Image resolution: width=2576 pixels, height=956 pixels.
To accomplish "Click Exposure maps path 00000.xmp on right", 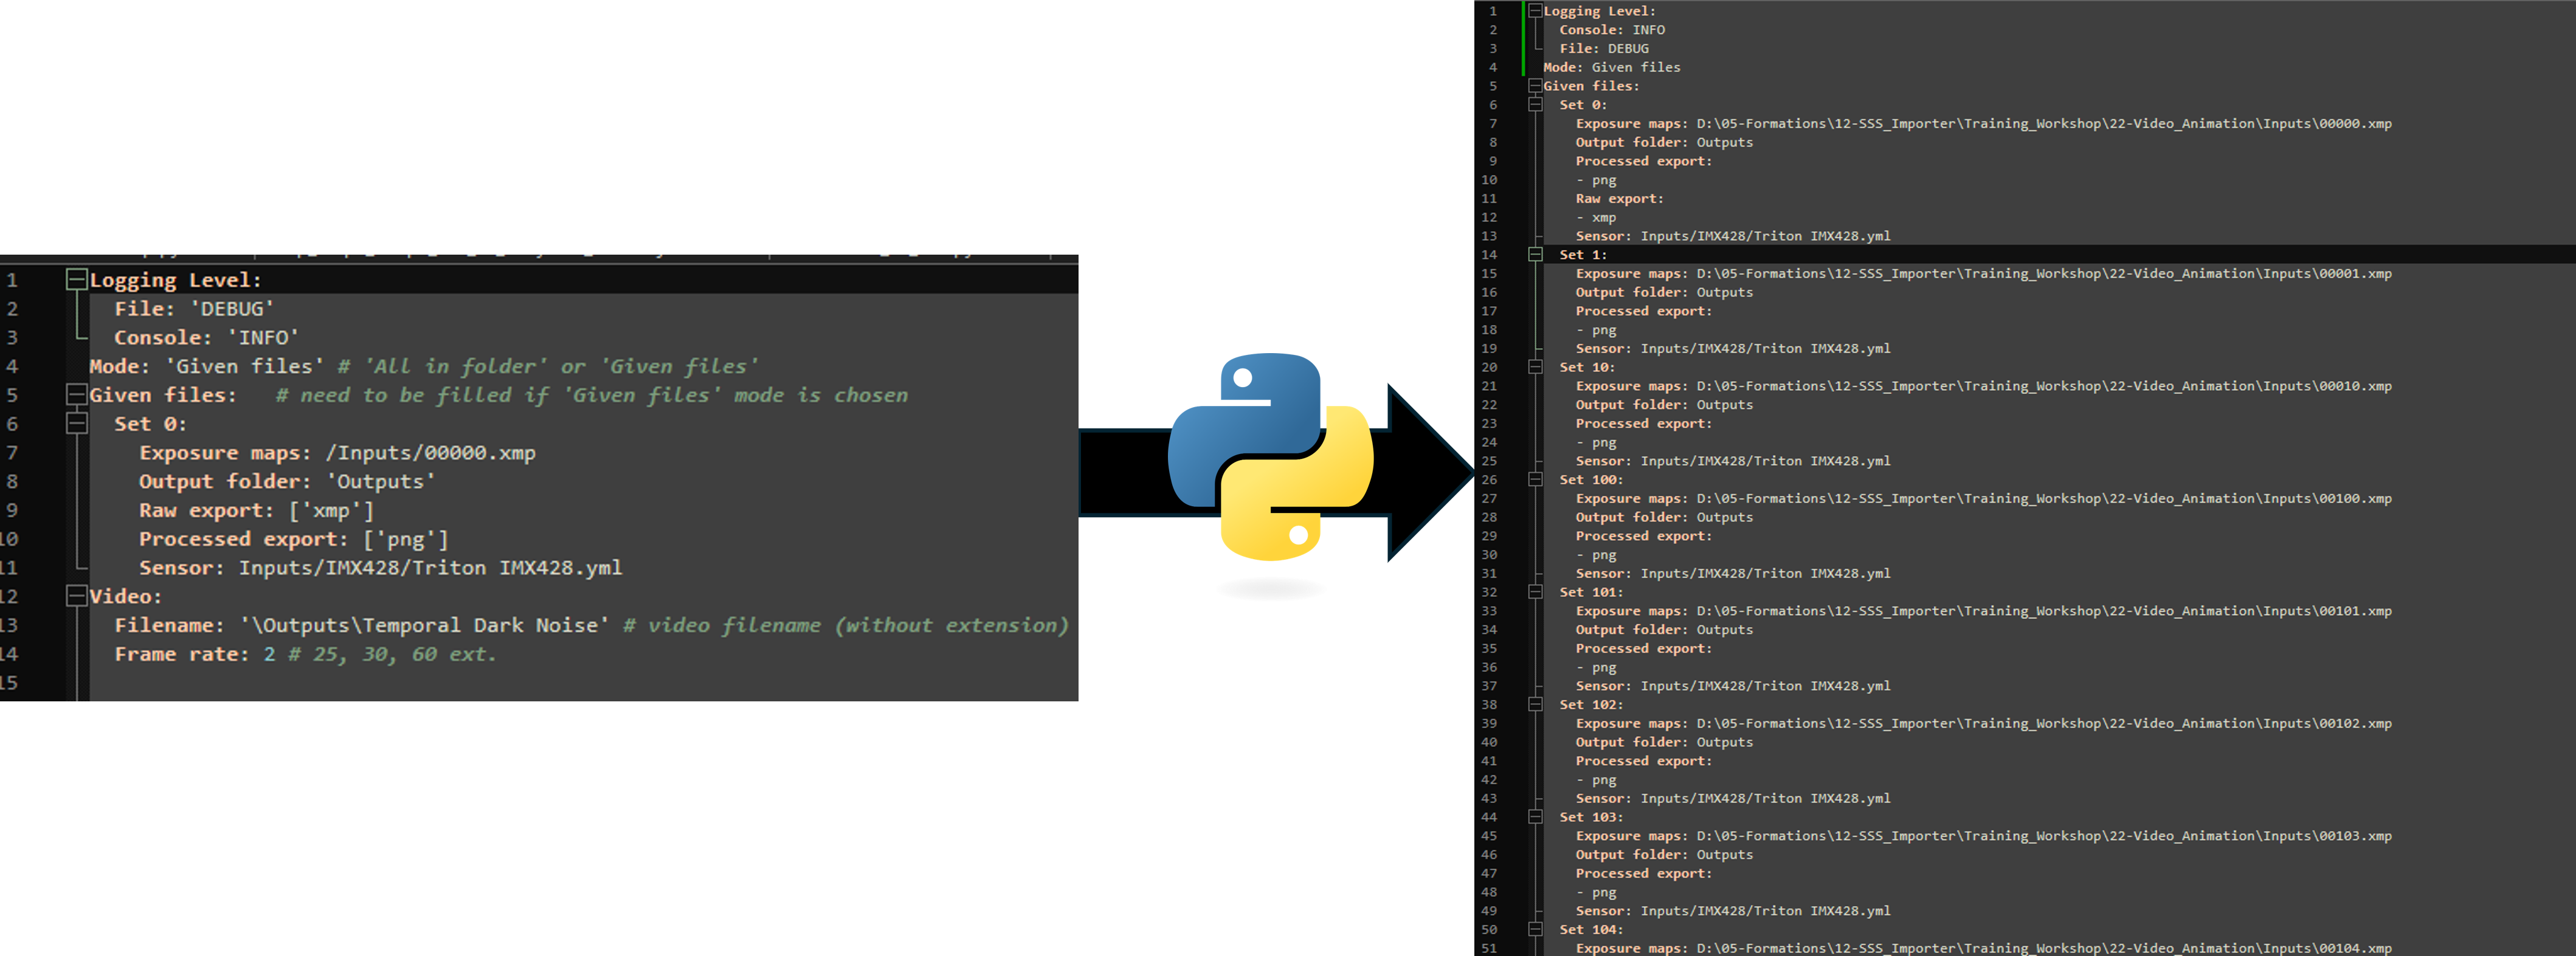I will coord(2044,124).
